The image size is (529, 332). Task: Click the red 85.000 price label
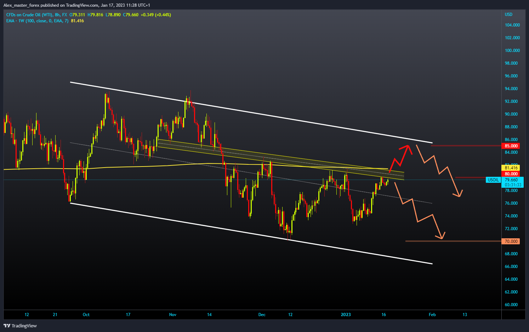511,146
